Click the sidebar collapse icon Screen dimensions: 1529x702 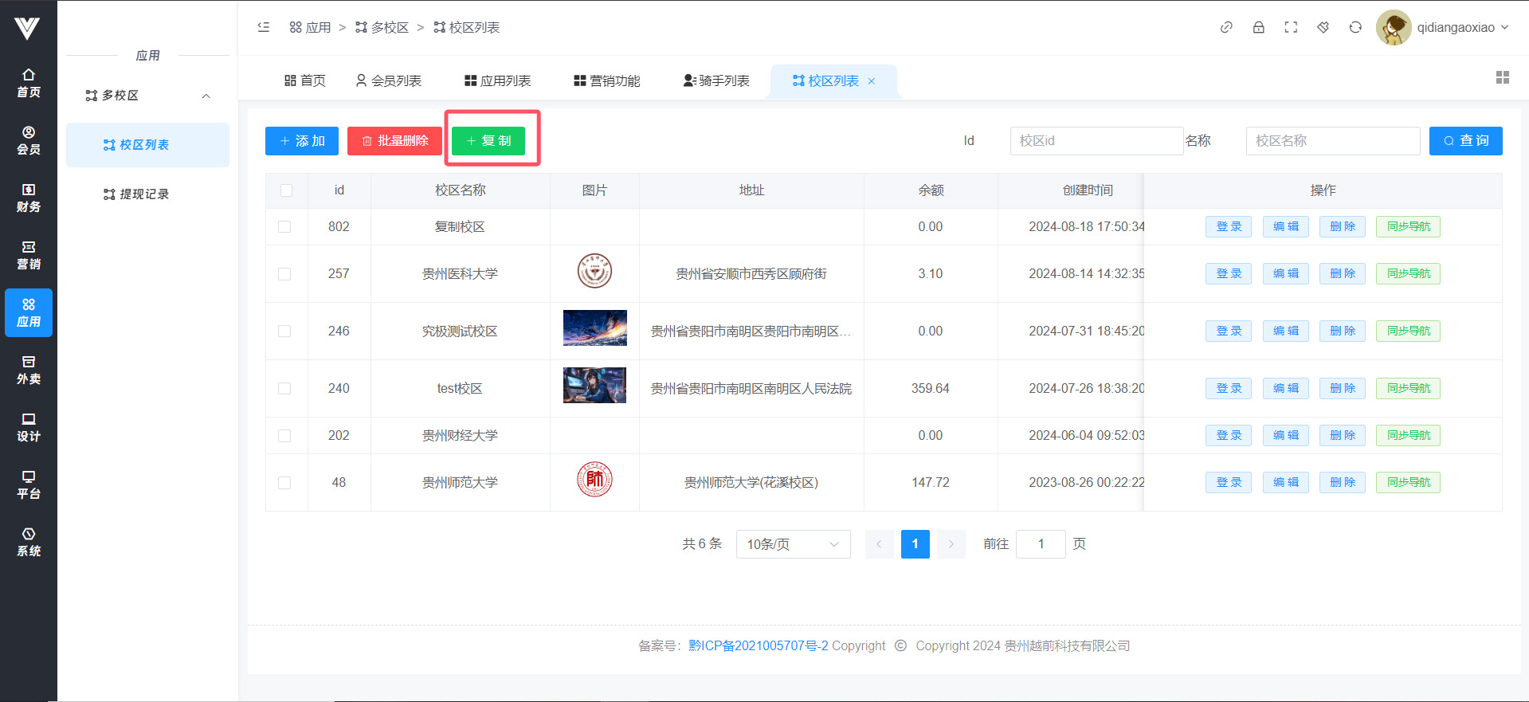264,27
